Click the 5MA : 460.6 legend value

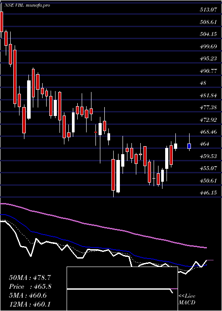tap(28, 295)
